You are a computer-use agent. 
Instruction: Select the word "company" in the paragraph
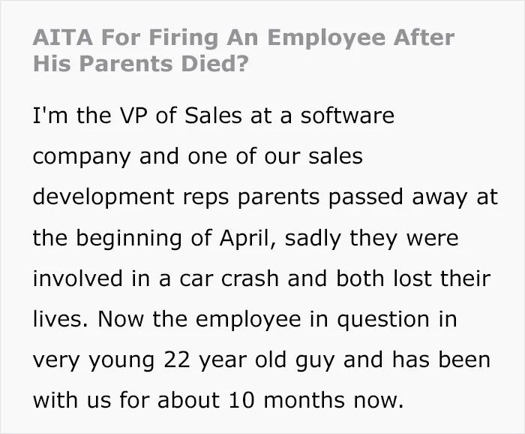(x=82, y=158)
